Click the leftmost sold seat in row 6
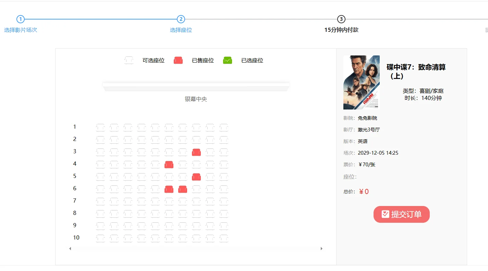The image size is (488, 271). 169,189
